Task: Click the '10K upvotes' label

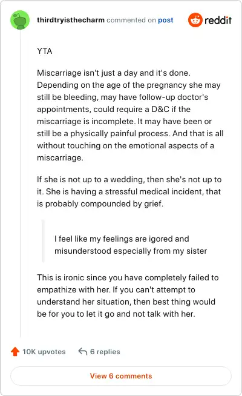Action: (44, 352)
